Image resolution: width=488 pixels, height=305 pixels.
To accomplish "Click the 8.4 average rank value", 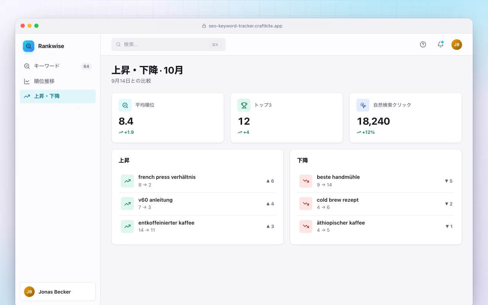I will [x=126, y=121].
